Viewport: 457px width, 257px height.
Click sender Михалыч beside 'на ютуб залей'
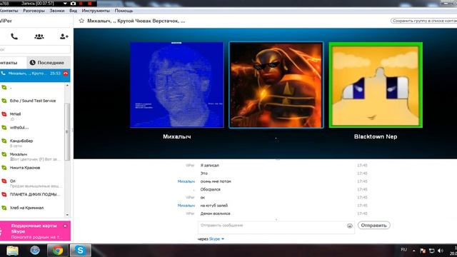(186, 206)
